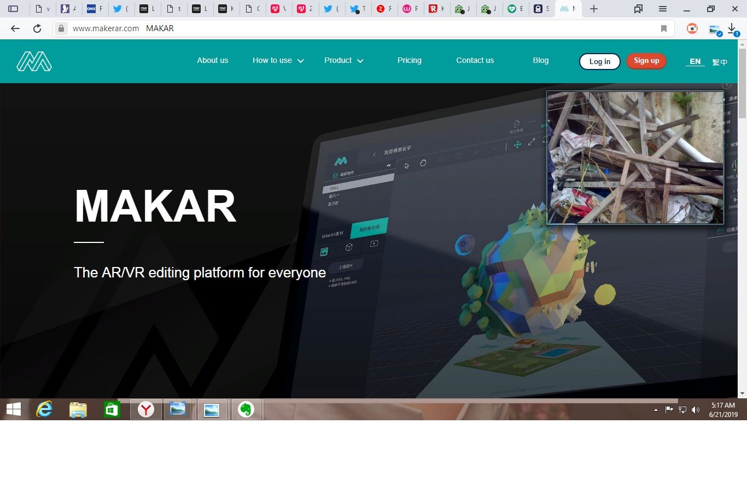
Task: Open the Pricing page
Action: 410,61
